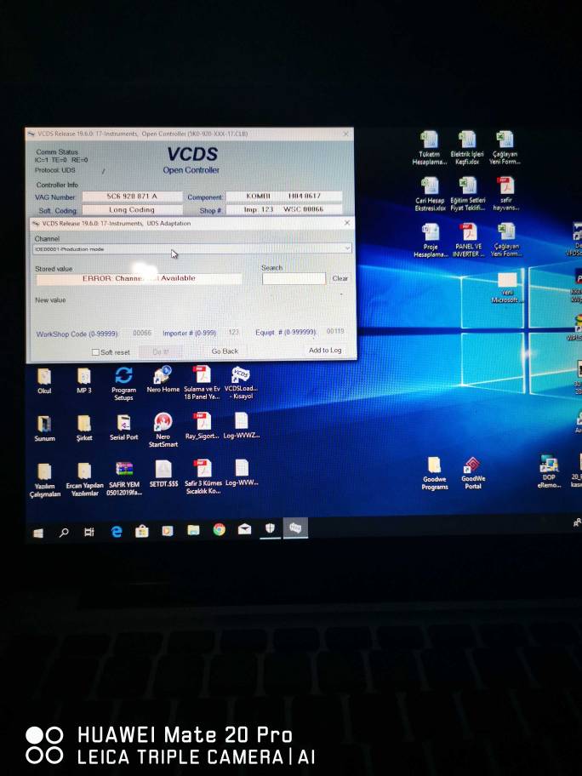The height and width of the screenshot is (776, 582).
Task: Close the UDS Adaptation window
Action: 347,223
